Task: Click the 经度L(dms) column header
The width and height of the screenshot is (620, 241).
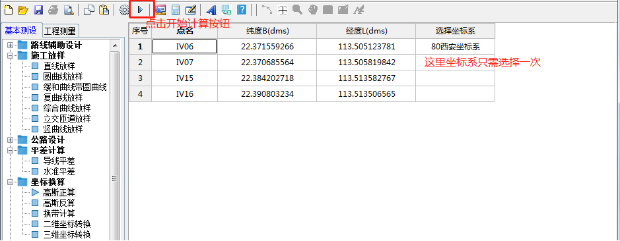Action: (x=366, y=31)
